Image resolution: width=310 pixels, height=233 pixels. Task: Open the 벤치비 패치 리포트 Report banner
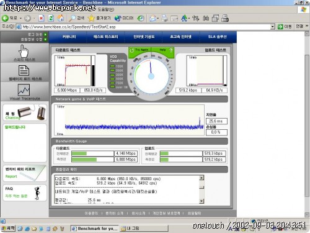[25, 173]
